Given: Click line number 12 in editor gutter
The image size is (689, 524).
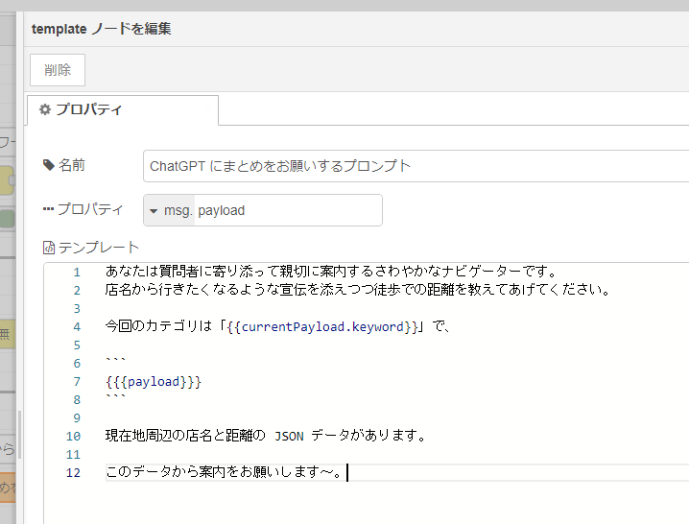Looking at the screenshot, I should (x=74, y=472).
